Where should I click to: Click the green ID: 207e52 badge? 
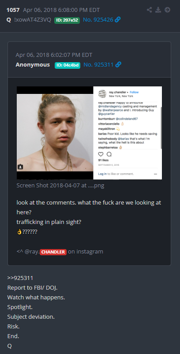[x=67, y=20]
